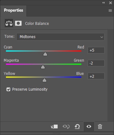Uncheck Preserve Luminosity checkbox

8,89
